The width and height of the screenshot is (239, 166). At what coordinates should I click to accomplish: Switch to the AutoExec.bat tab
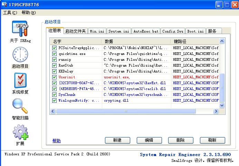[146, 31]
